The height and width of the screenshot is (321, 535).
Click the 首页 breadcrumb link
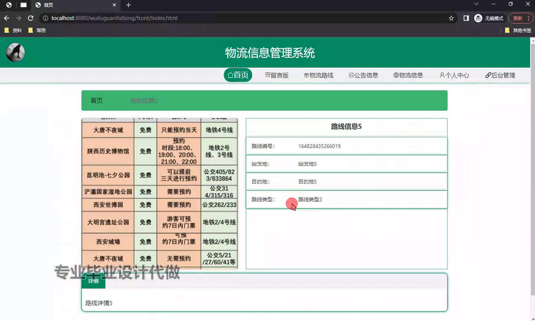(97, 101)
